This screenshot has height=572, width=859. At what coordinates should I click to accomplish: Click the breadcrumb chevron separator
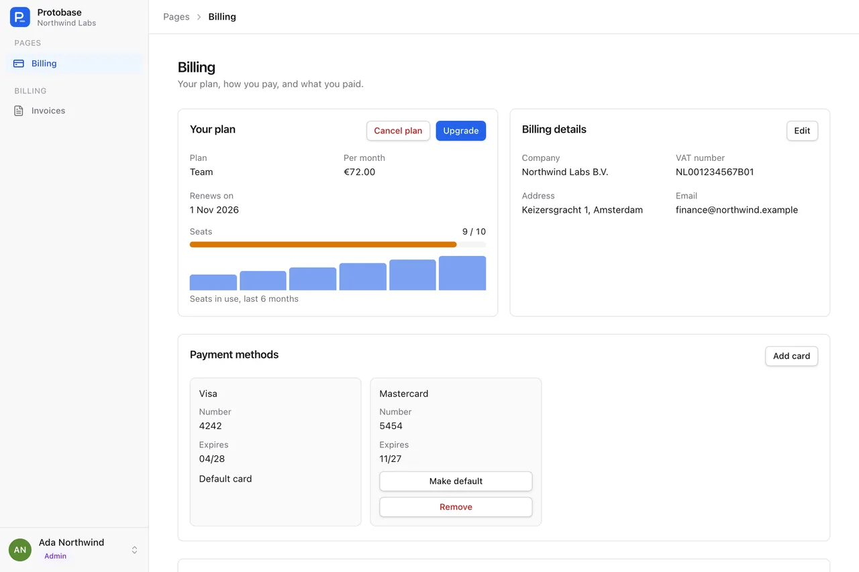tap(199, 17)
